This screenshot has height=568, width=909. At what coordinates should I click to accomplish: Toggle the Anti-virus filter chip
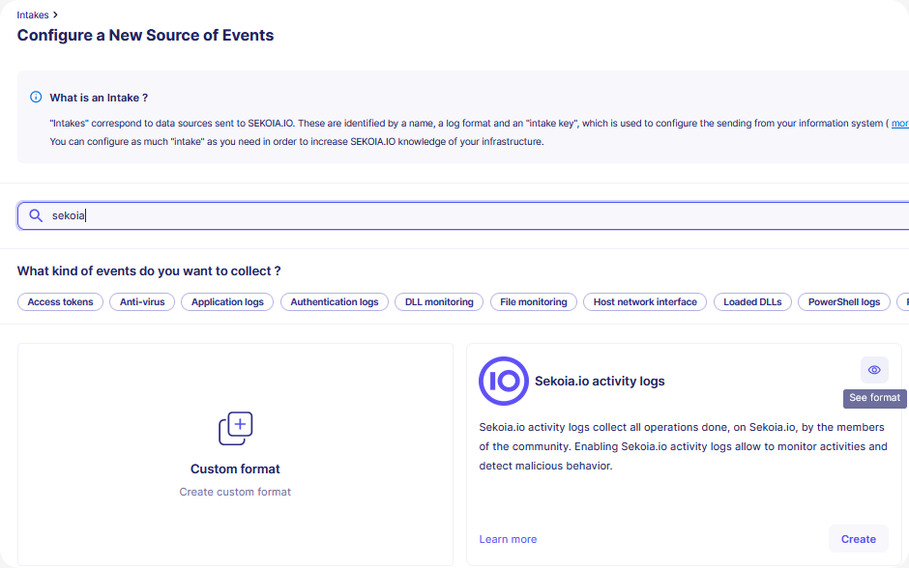(x=142, y=302)
